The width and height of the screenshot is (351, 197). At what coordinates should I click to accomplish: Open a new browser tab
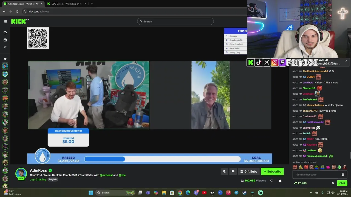coord(92,4)
